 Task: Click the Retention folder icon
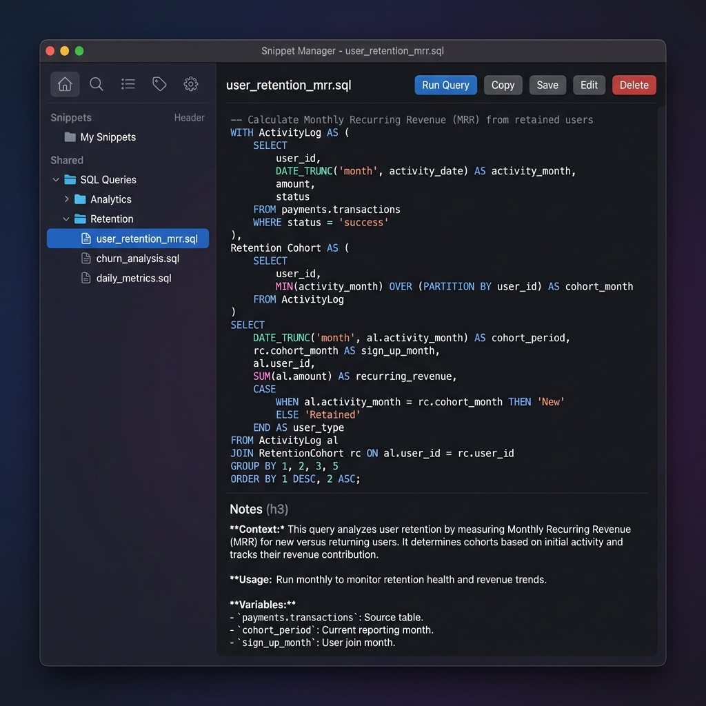pyautogui.click(x=81, y=219)
